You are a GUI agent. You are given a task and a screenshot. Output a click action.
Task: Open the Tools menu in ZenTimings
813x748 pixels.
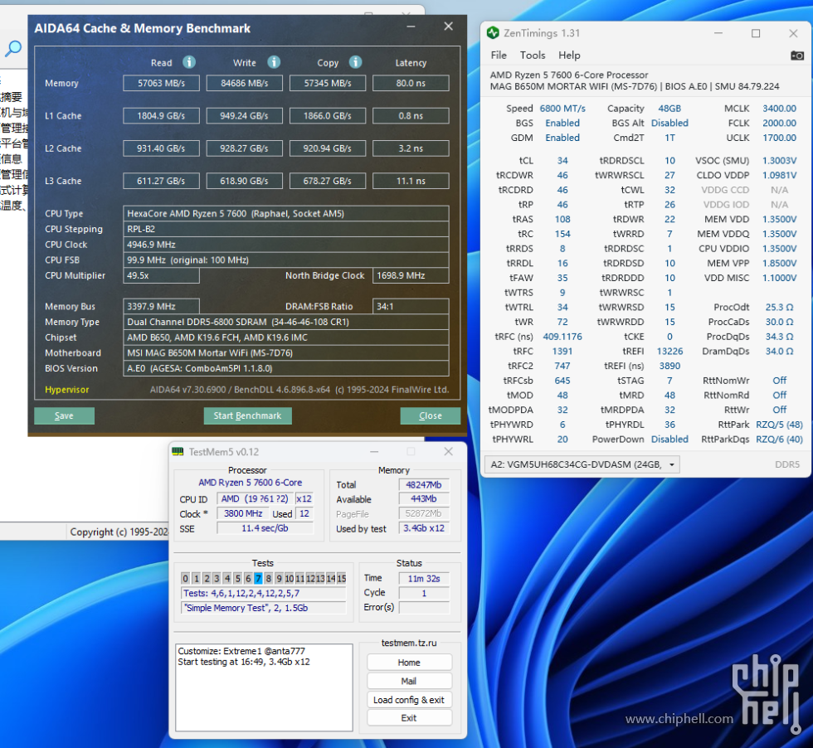[533, 55]
